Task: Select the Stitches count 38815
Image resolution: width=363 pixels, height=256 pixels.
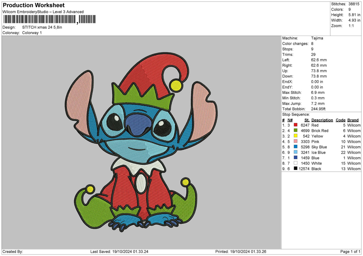Action: [354, 4]
